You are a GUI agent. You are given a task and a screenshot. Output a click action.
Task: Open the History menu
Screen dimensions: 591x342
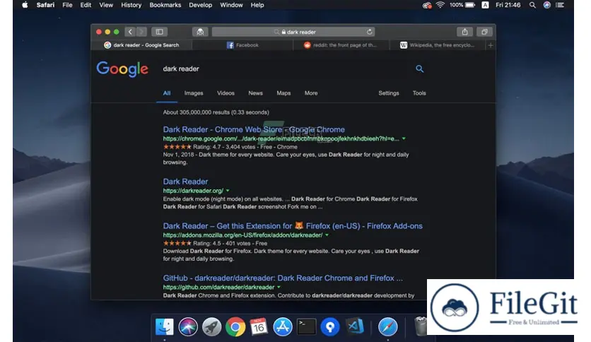[x=131, y=5]
